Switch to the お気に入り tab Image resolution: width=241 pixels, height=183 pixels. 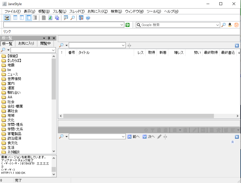pos(26,44)
